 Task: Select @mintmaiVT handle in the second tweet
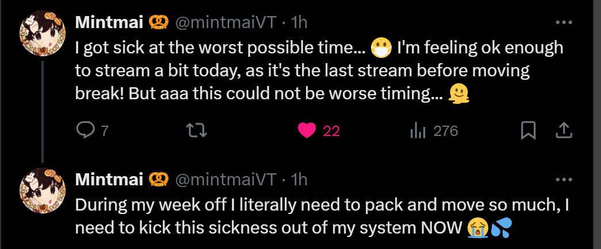(x=225, y=179)
